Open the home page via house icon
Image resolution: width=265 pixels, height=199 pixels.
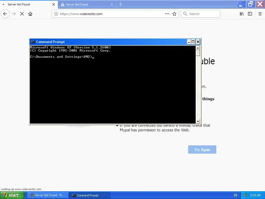[30, 14]
